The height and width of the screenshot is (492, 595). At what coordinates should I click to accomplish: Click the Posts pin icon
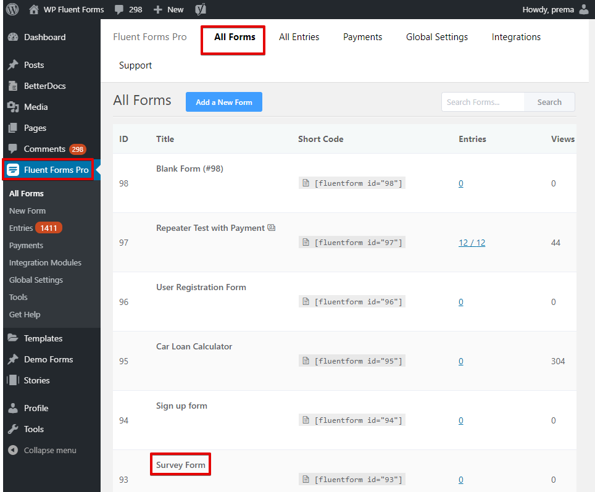click(14, 65)
